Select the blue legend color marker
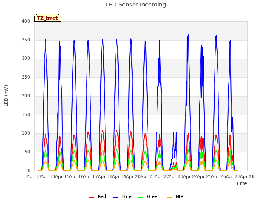The image size is (273, 205). pyautogui.click(x=116, y=197)
